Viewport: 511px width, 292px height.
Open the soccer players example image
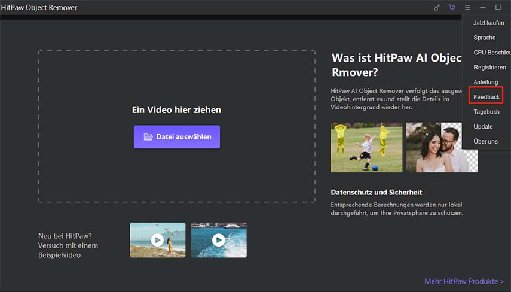(x=366, y=147)
